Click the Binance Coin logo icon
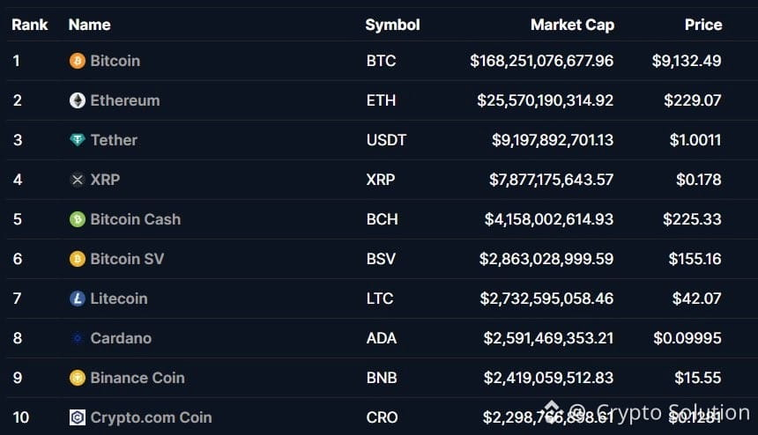Image resolution: width=758 pixels, height=435 pixels. coord(78,378)
